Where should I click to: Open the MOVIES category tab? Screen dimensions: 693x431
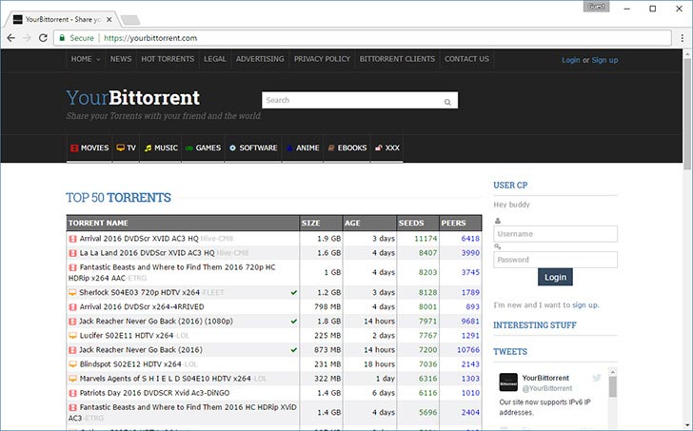[89, 147]
